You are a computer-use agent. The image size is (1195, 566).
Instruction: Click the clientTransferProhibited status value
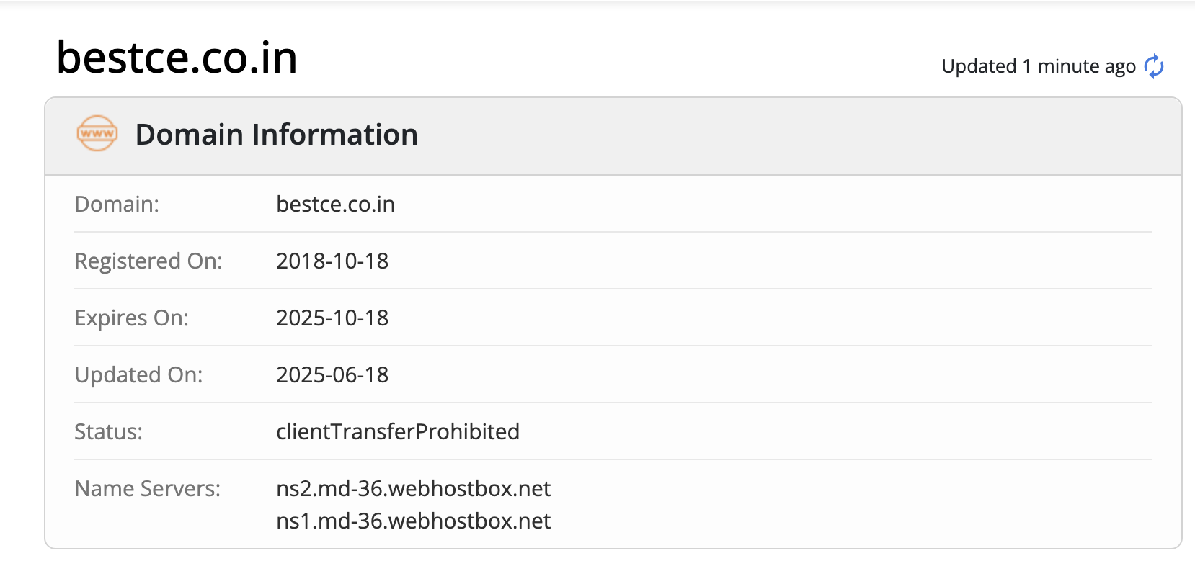coord(398,431)
